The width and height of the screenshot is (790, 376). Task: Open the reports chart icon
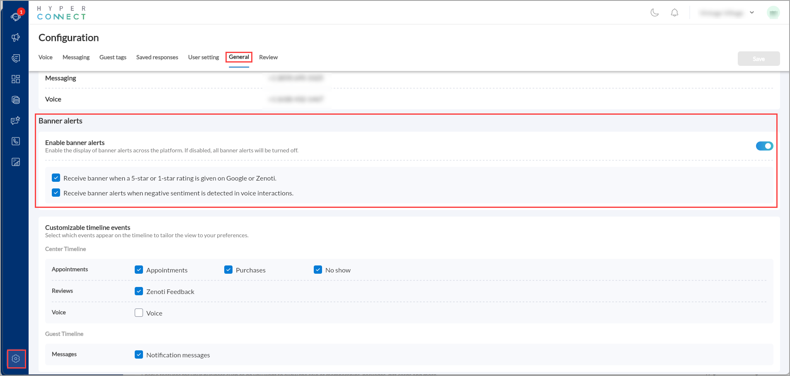[16, 162]
